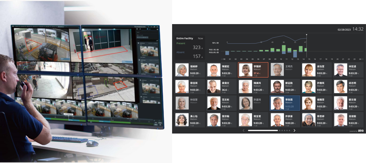Click the 02/28/2023 date display
The width and height of the screenshot is (366, 163).
tap(345, 30)
